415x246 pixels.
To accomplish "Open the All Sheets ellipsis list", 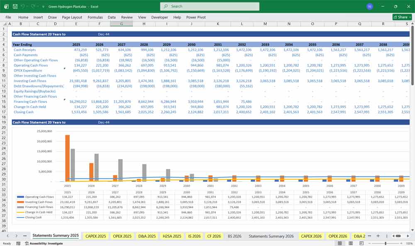I will 24,236.
